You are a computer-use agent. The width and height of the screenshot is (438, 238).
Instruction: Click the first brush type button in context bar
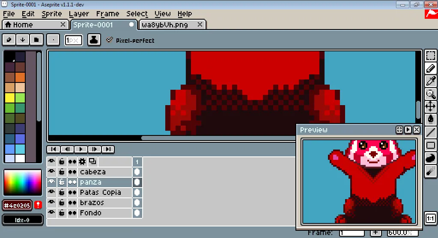9,40
